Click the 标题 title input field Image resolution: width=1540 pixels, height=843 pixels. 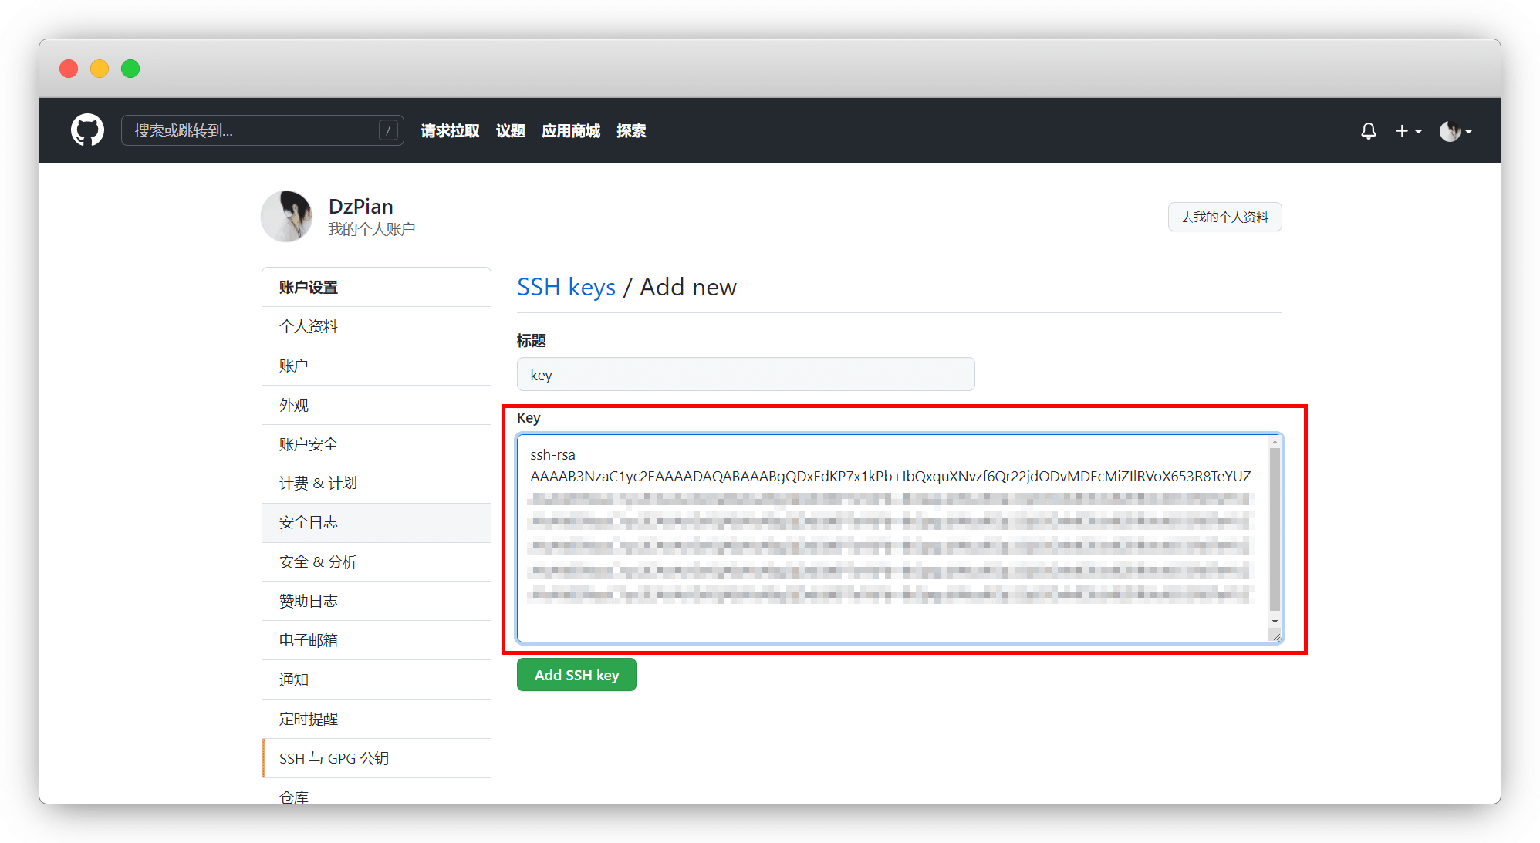click(x=745, y=375)
